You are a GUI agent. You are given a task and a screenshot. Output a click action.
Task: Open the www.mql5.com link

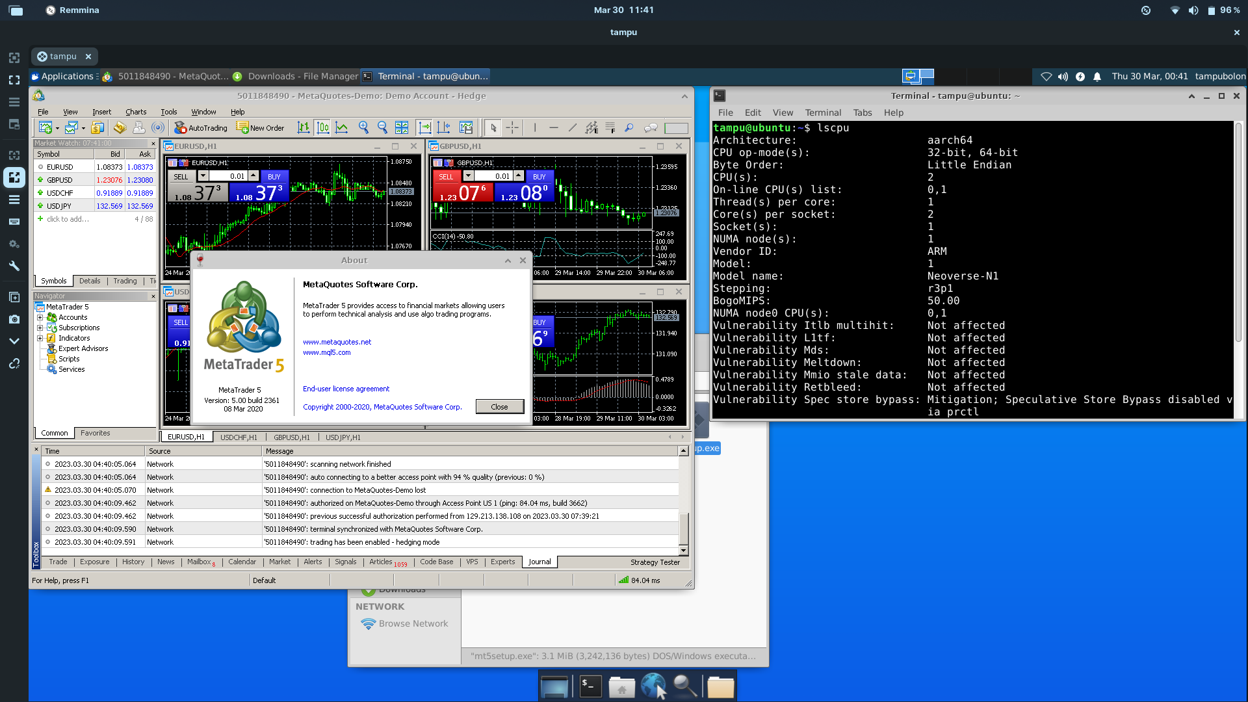click(x=326, y=352)
